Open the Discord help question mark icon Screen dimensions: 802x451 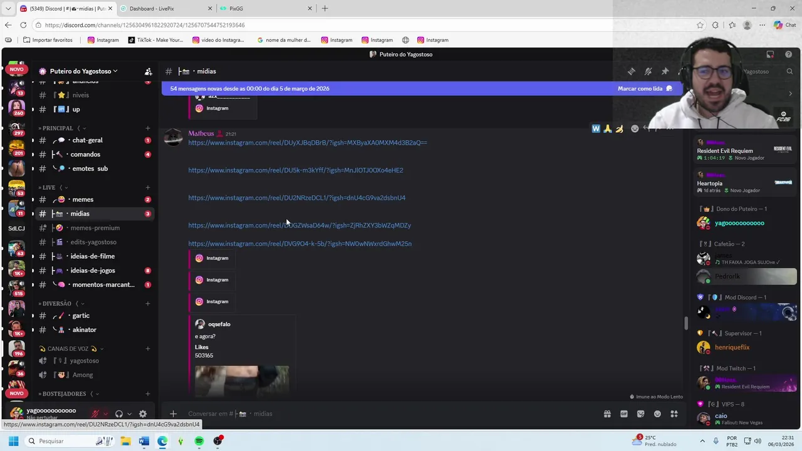(789, 54)
